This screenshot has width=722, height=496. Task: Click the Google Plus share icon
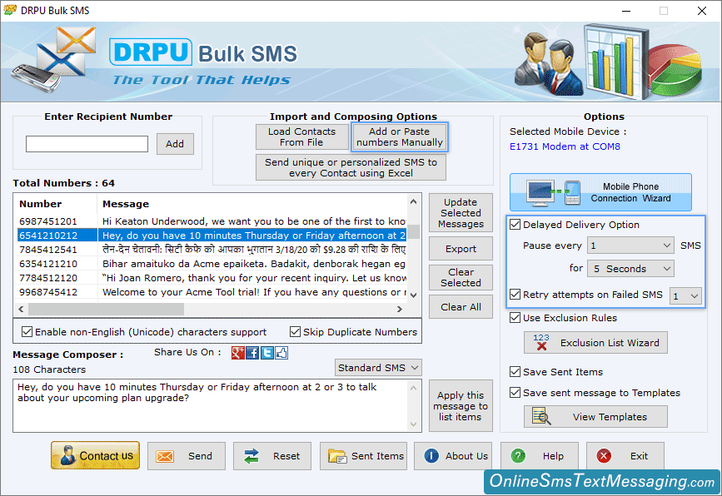tap(237, 353)
